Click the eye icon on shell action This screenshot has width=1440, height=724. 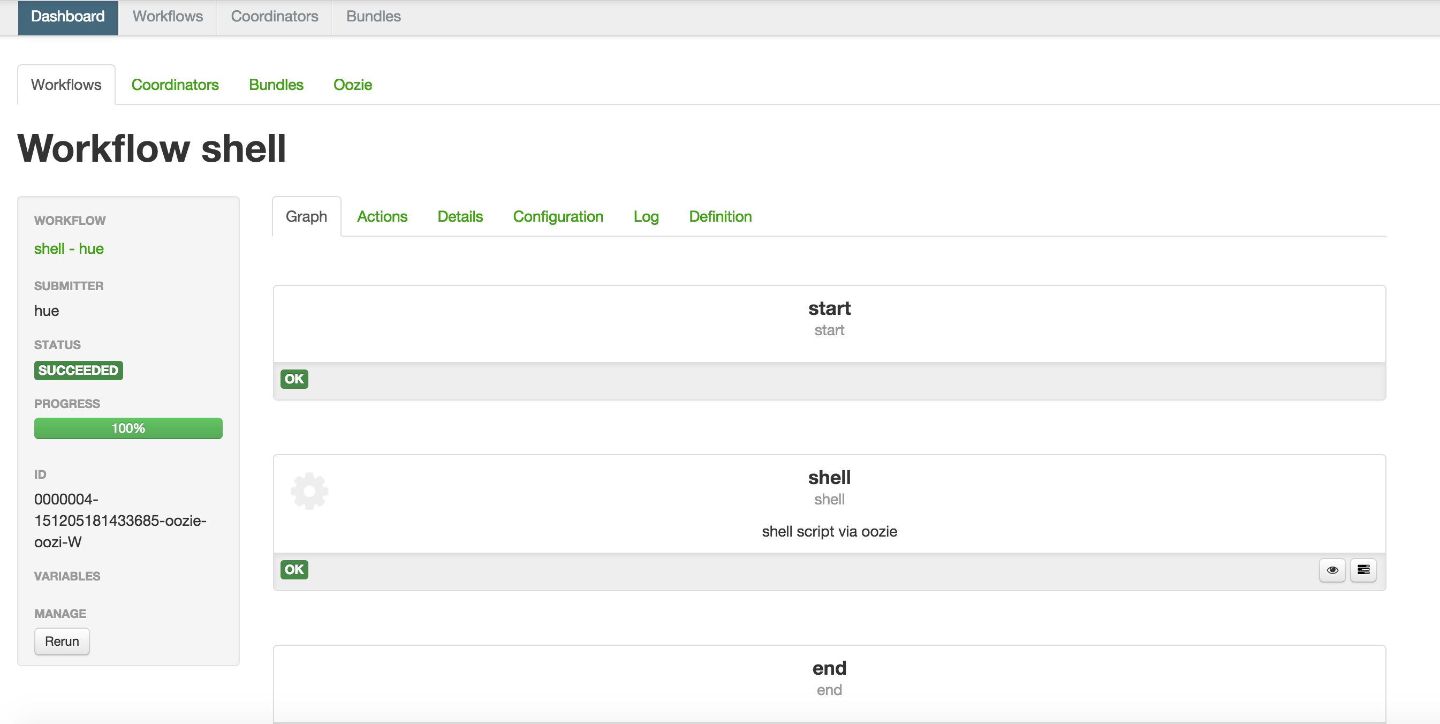pos(1332,570)
